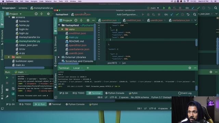The image size is (219, 123).
Task: Click Git commit checkmark in fastapitest toolbar
Action: 177,14
